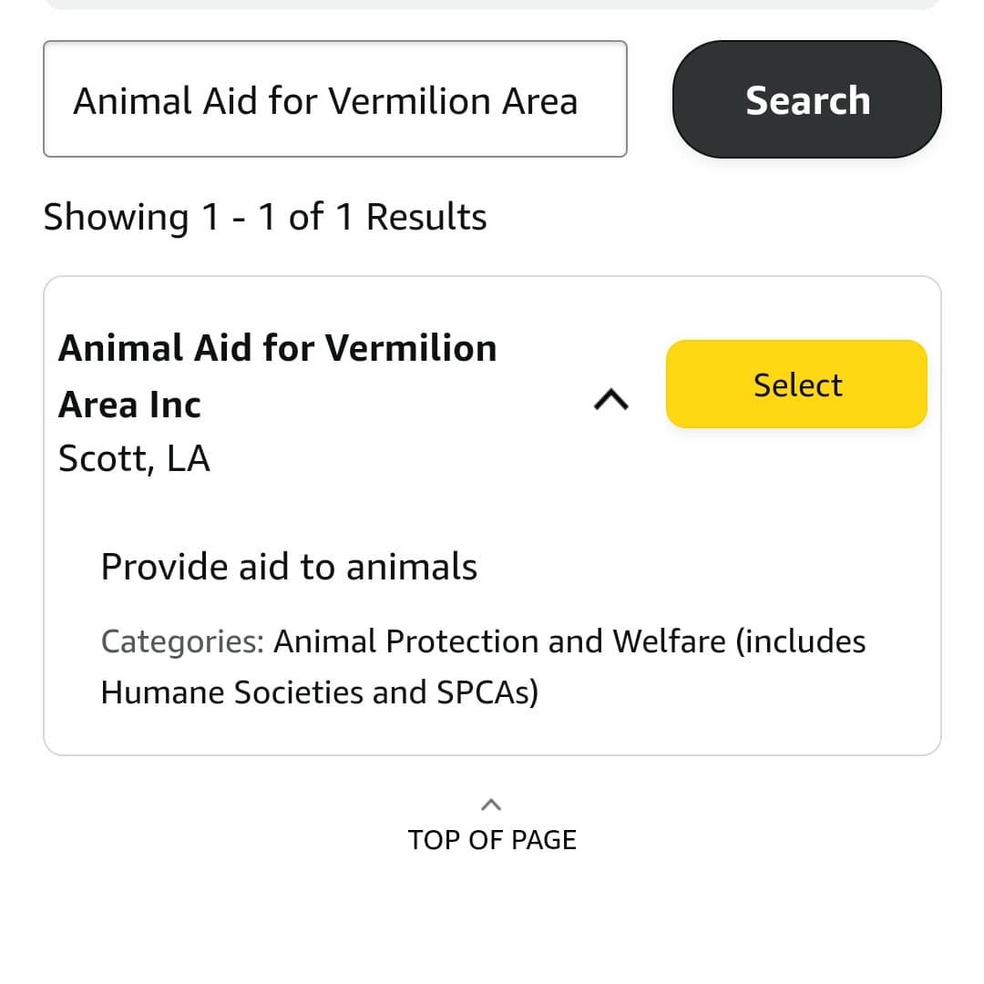Focus the charity name search field

point(334,99)
